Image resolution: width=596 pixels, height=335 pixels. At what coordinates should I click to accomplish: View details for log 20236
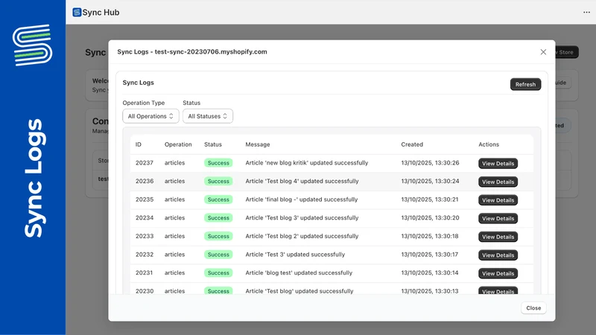[x=498, y=182]
